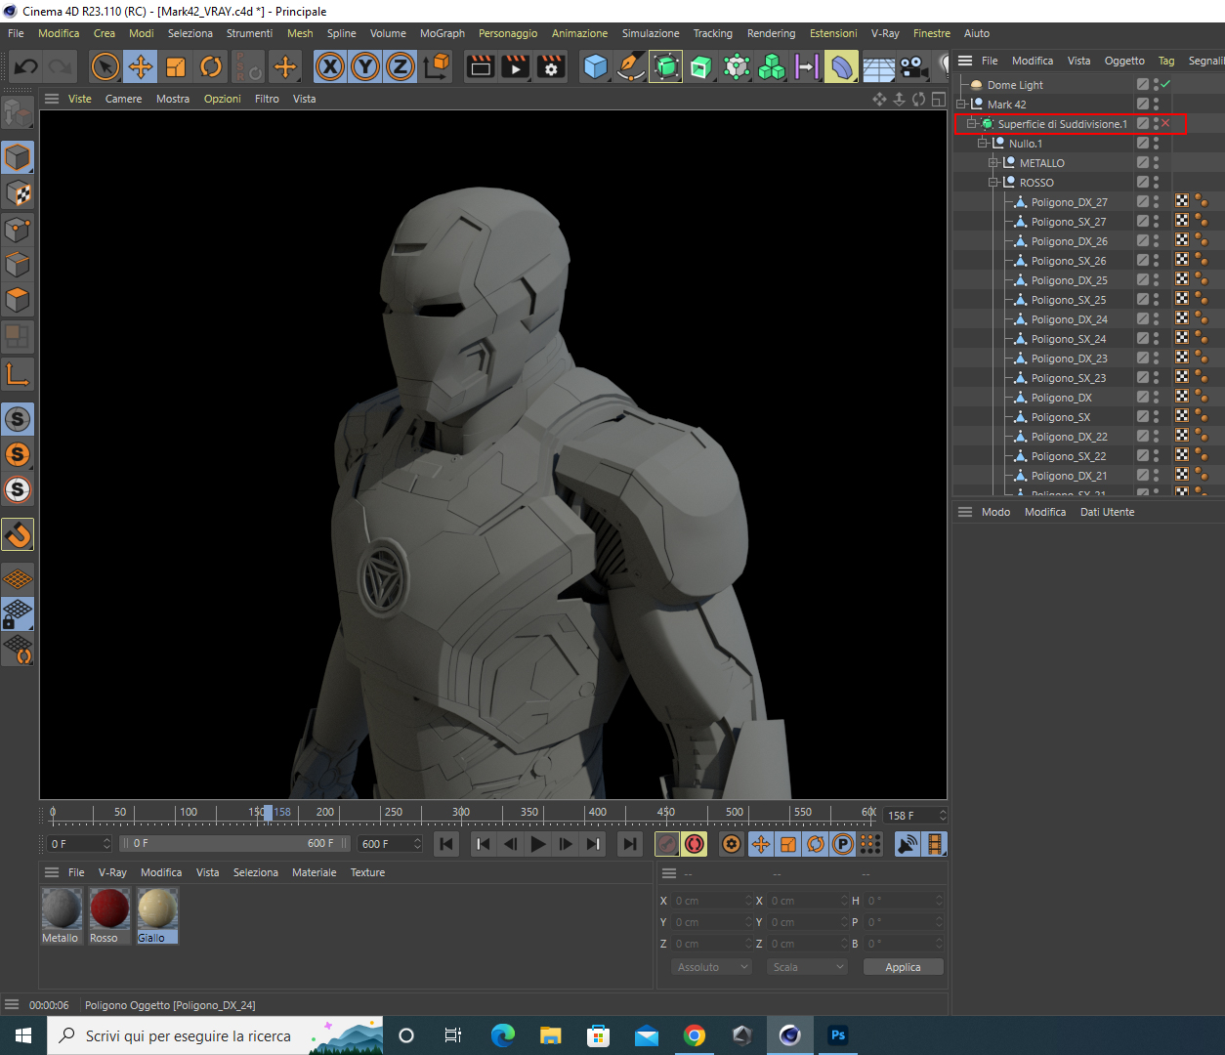1225x1055 pixels.
Task: Select the Spline Pen tool
Action: coord(630,67)
